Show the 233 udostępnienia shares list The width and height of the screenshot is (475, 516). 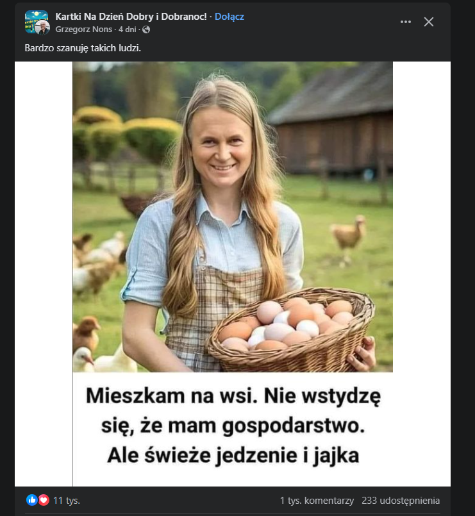click(x=401, y=500)
